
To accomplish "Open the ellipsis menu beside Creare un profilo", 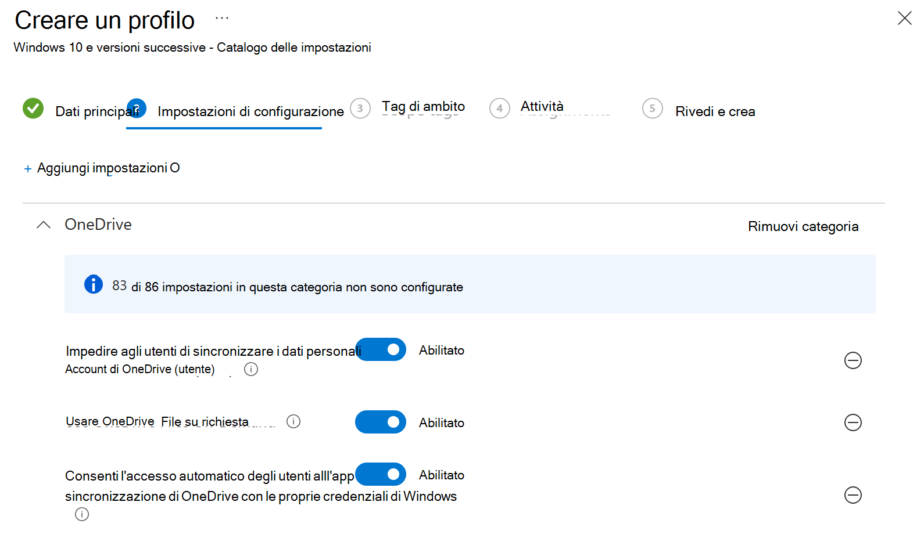I will coord(222,19).
